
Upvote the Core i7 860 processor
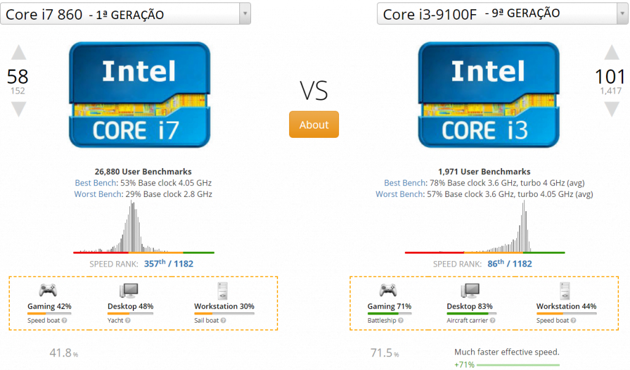point(18,53)
